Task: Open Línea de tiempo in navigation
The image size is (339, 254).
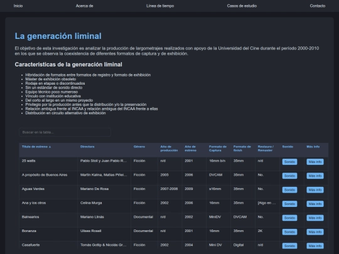Action: (160, 6)
